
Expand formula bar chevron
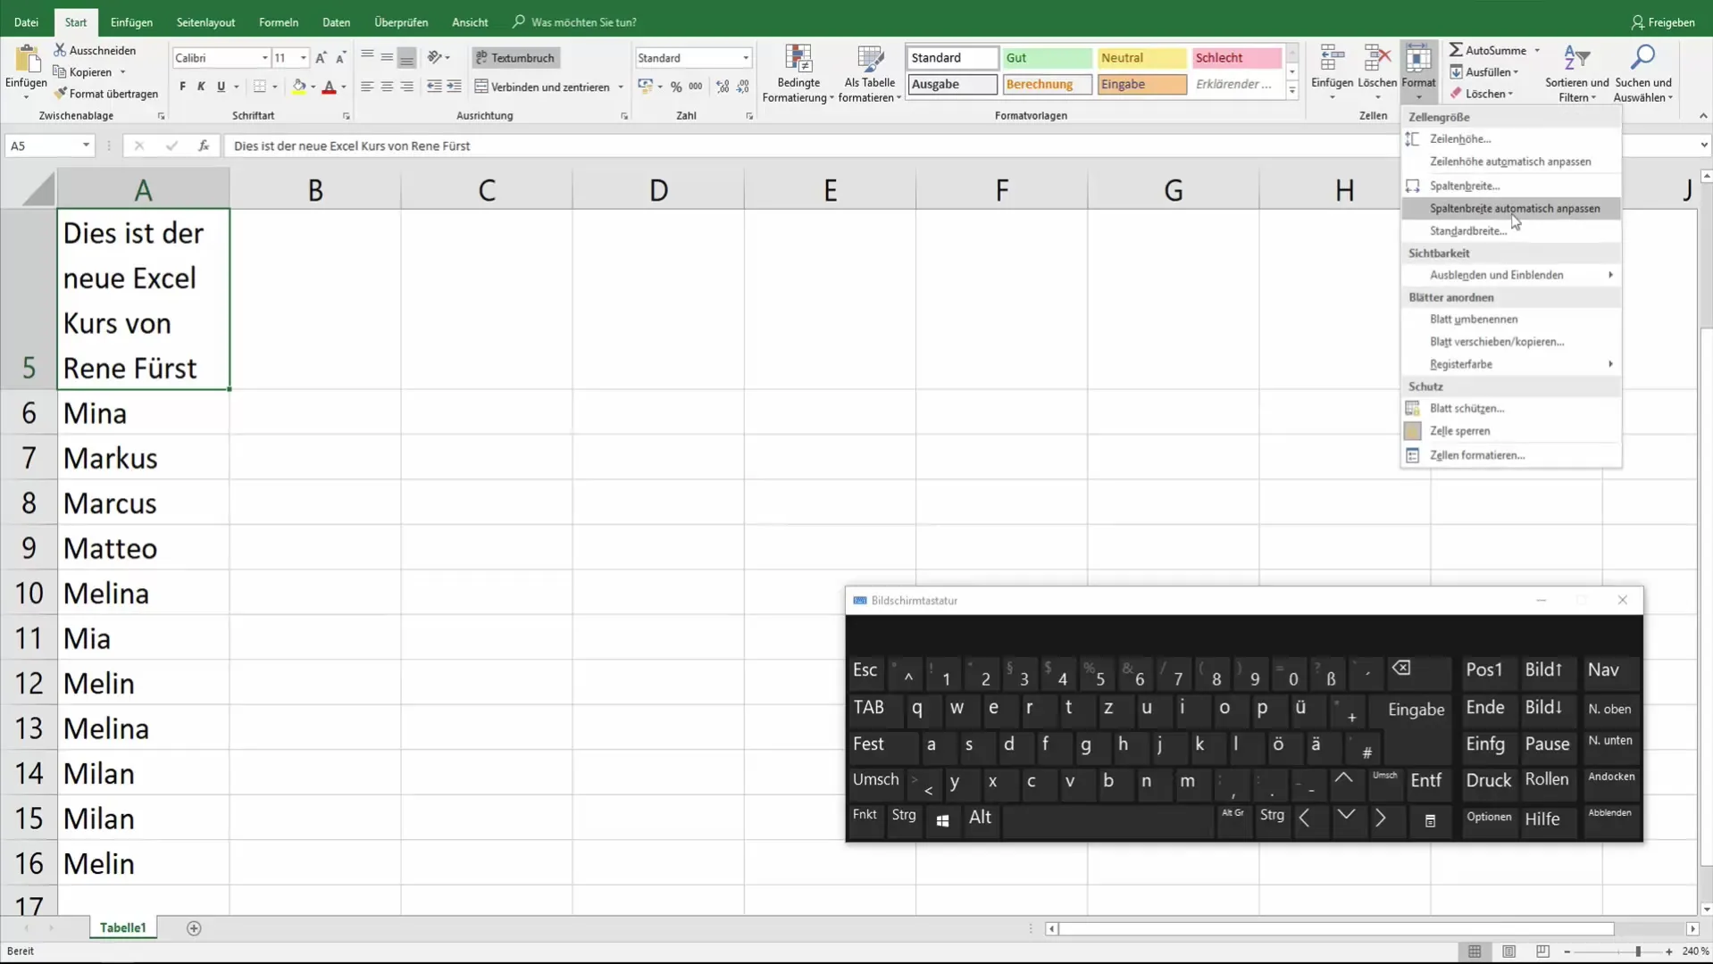pyautogui.click(x=1703, y=145)
